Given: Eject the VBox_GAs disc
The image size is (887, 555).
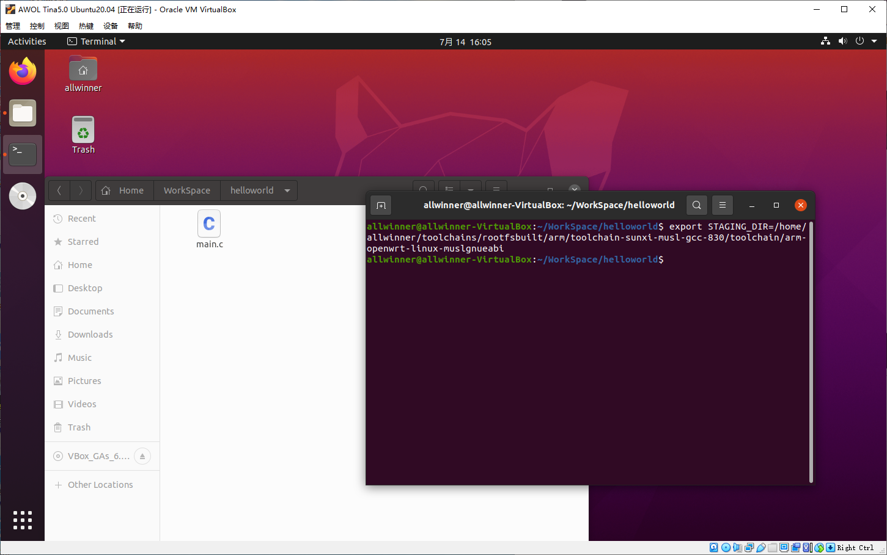Looking at the screenshot, I should click(142, 456).
